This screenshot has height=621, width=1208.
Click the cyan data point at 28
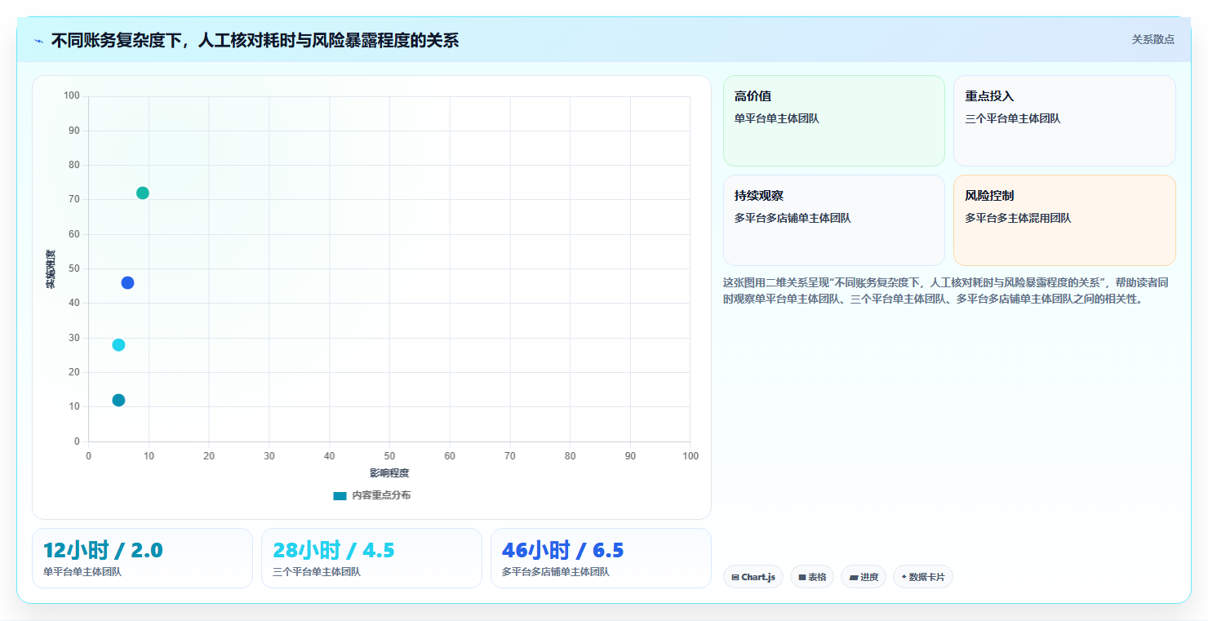tap(118, 345)
